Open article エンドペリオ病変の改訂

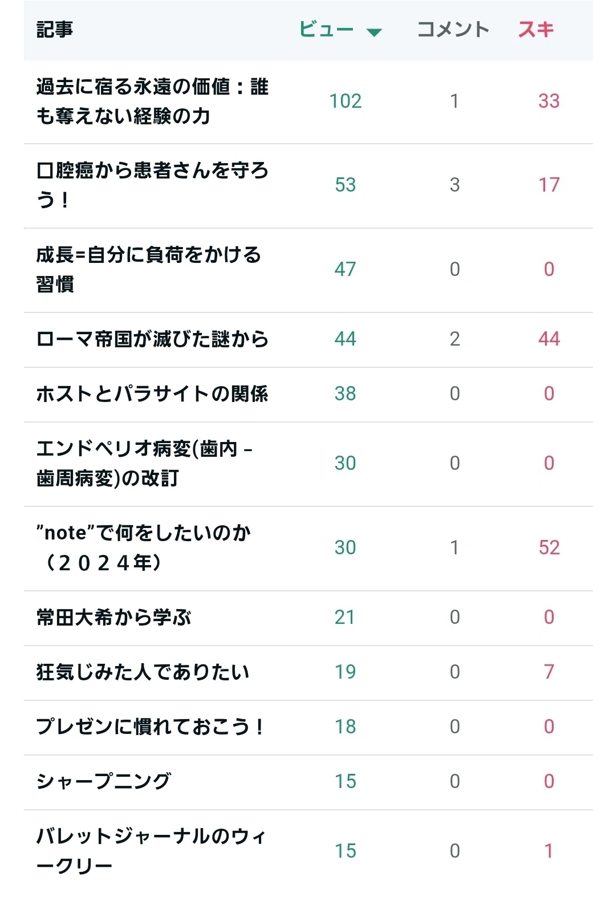(145, 463)
